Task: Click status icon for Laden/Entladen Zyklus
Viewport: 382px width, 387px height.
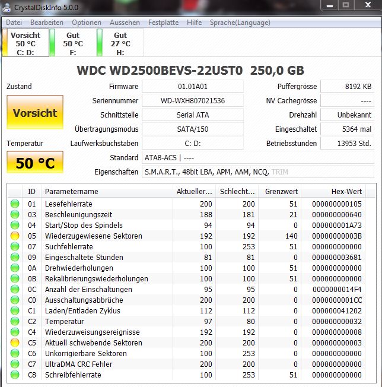Action: (x=15, y=311)
